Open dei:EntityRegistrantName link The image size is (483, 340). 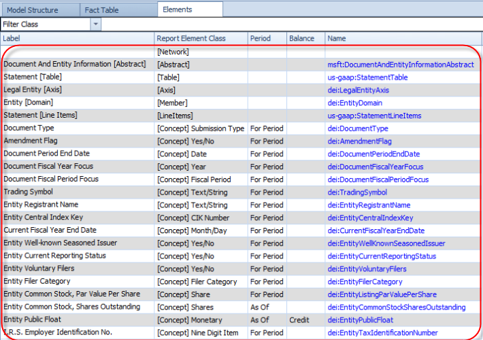coord(369,205)
